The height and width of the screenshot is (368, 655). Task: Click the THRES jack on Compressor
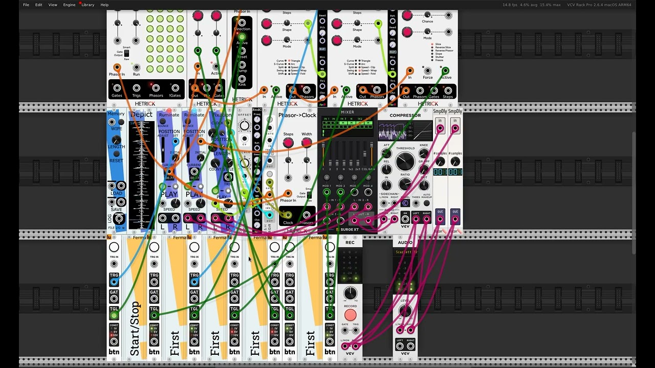416,203
